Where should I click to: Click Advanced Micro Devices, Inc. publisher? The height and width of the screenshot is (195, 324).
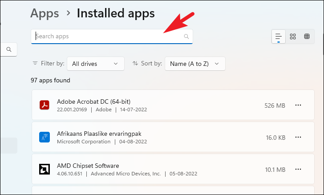(x=126, y=174)
